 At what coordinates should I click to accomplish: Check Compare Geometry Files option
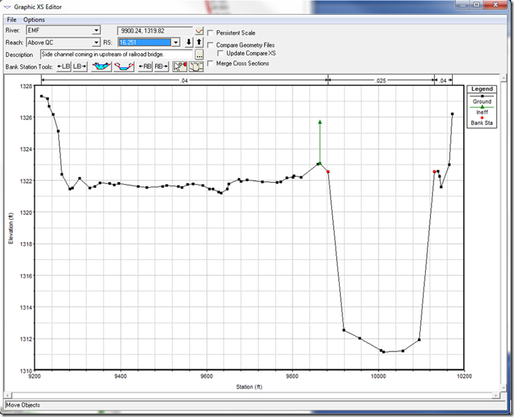[x=211, y=46]
